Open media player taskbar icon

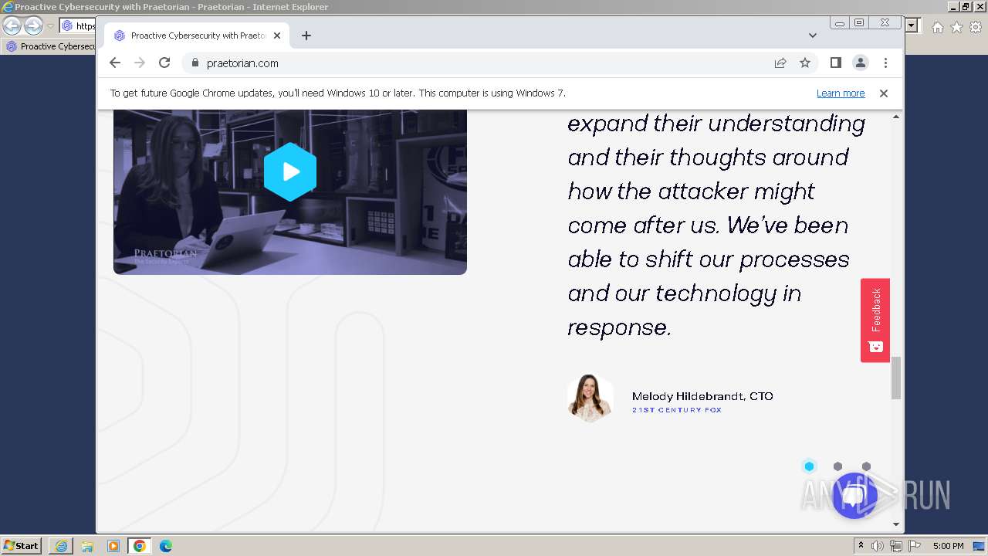point(113,546)
